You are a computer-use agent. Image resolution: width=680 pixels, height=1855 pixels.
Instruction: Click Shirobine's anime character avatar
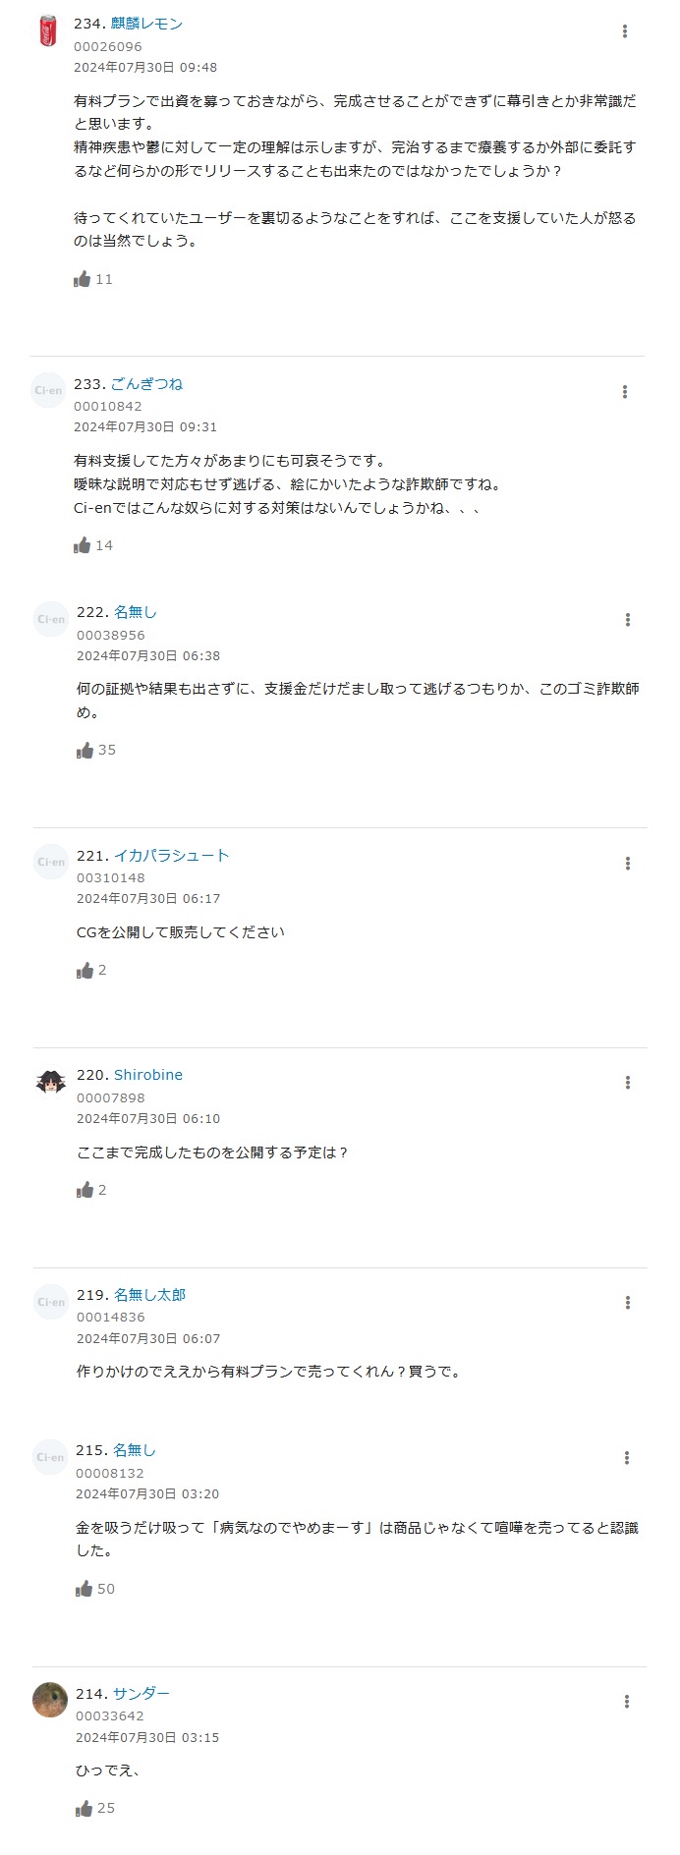[x=50, y=1082]
